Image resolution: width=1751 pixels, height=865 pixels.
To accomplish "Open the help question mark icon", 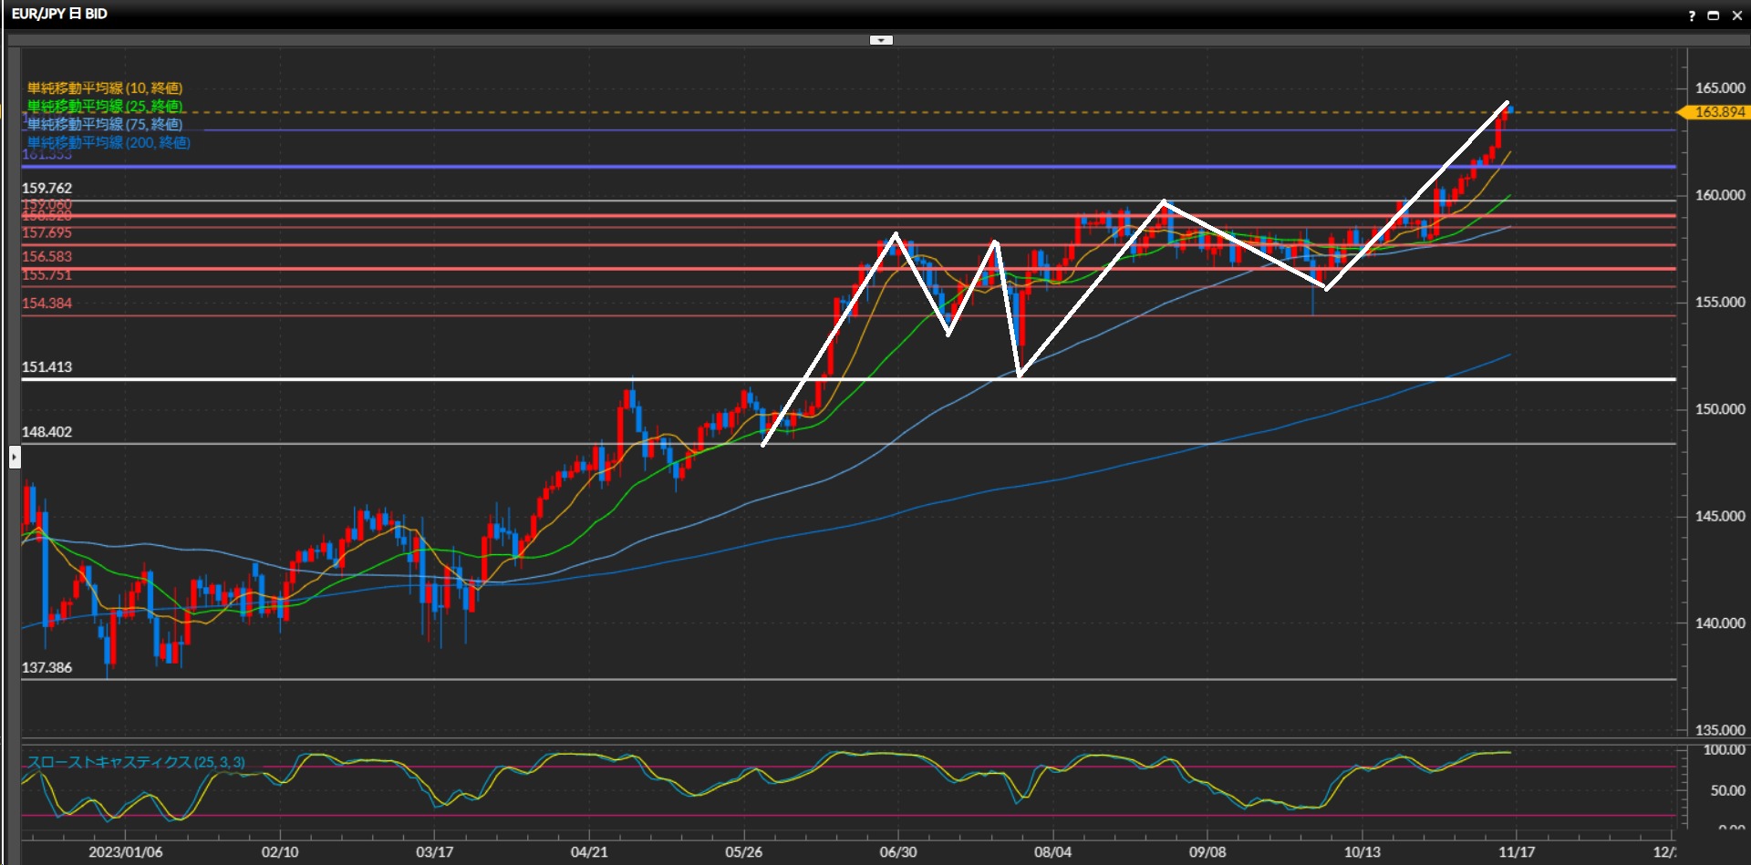I will (x=1692, y=15).
